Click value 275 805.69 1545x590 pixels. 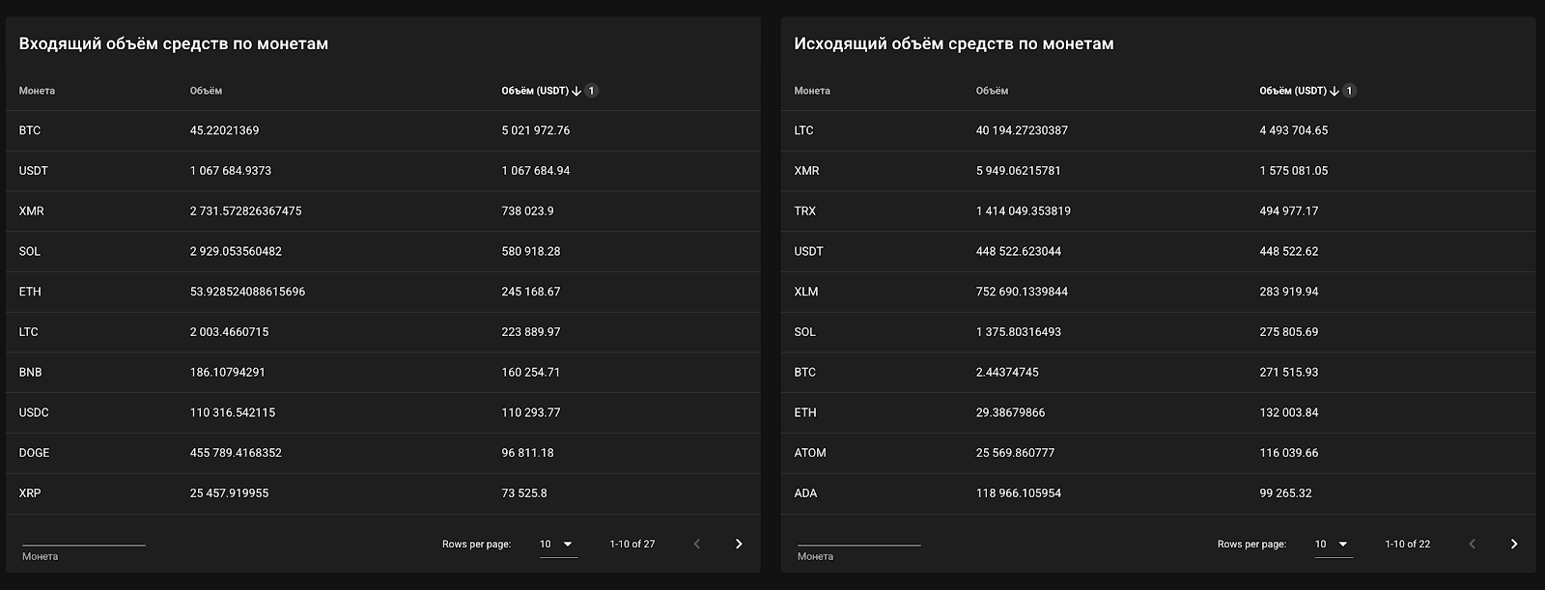(1289, 332)
